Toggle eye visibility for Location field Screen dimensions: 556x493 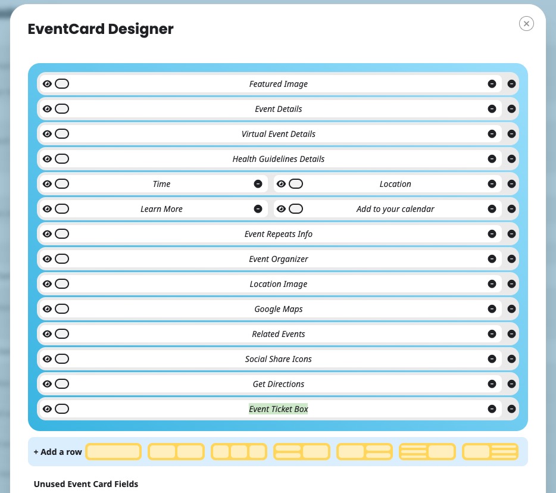tap(281, 184)
